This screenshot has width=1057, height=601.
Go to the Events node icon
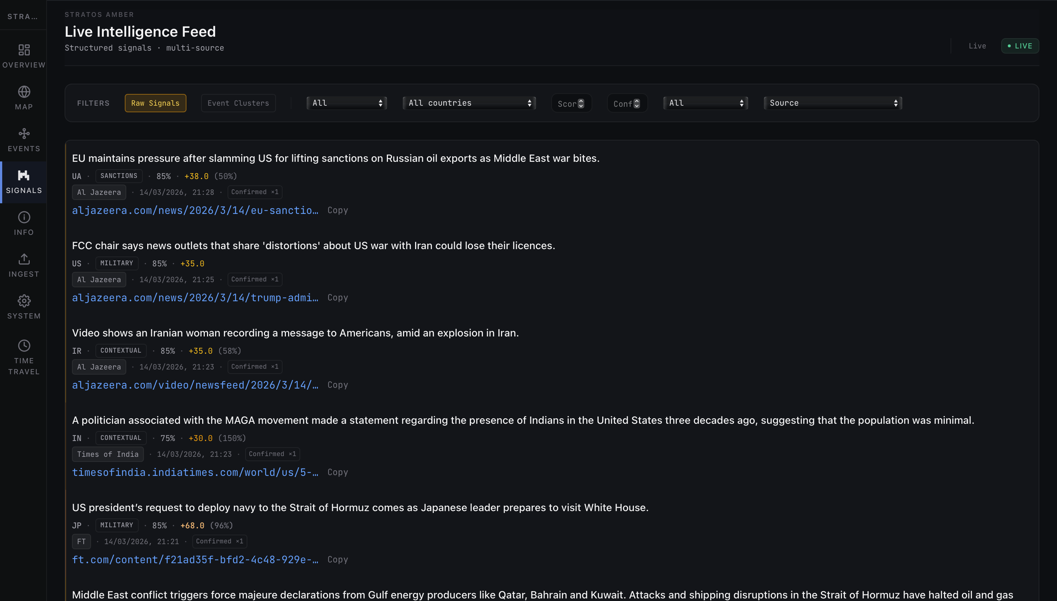point(24,134)
